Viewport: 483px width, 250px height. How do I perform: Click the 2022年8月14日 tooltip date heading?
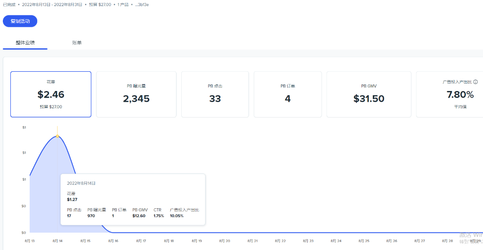point(81,183)
